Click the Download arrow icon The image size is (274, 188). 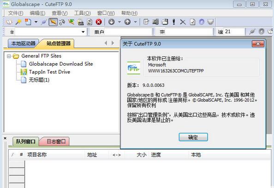[112, 22]
